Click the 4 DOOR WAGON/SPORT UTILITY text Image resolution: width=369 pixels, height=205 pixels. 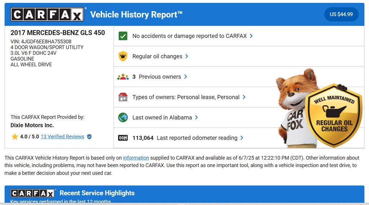tap(47, 47)
